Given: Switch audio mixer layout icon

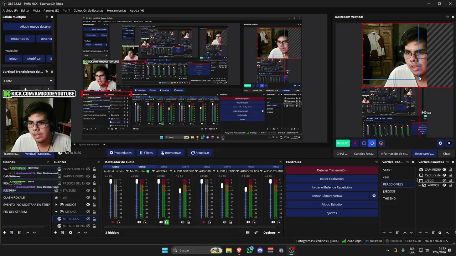Looking at the screenshot, I should [x=248, y=233].
